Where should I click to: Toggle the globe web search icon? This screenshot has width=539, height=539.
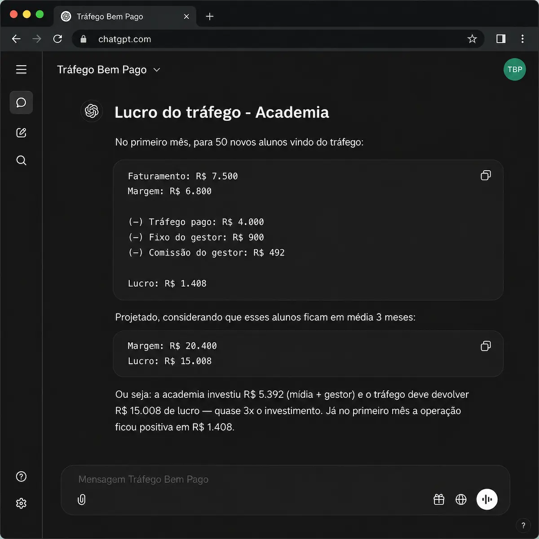point(461,499)
